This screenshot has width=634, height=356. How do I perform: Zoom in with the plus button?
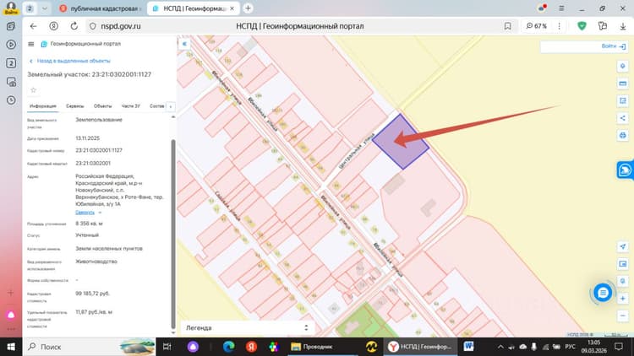(623, 299)
